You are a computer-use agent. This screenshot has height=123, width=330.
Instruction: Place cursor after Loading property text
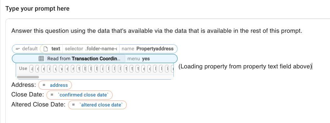click(x=312, y=66)
